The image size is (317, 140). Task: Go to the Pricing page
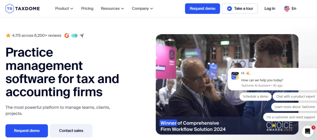[87, 8]
